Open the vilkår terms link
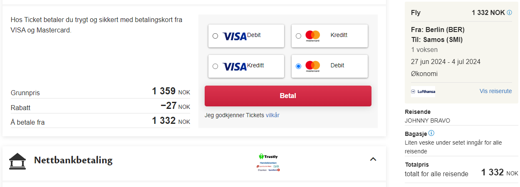 pyautogui.click(x=272, y=115)
